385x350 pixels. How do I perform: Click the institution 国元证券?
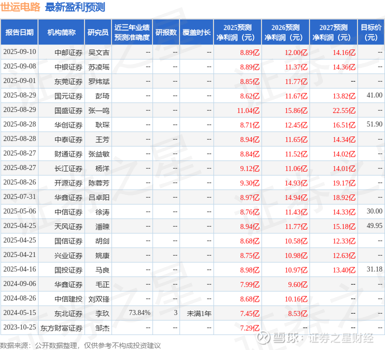[68, 96]
